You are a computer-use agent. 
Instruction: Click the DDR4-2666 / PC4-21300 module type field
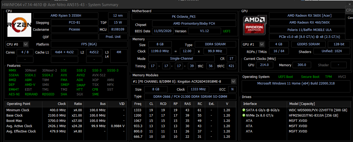pyautogui.click(x=191, y=97)
